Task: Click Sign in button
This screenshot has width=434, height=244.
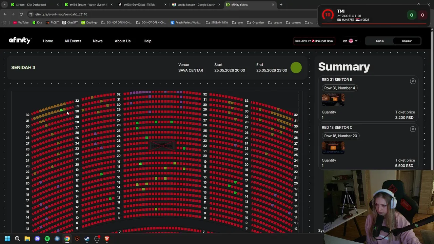Action: pyautogui.click(x=380, y=41)
